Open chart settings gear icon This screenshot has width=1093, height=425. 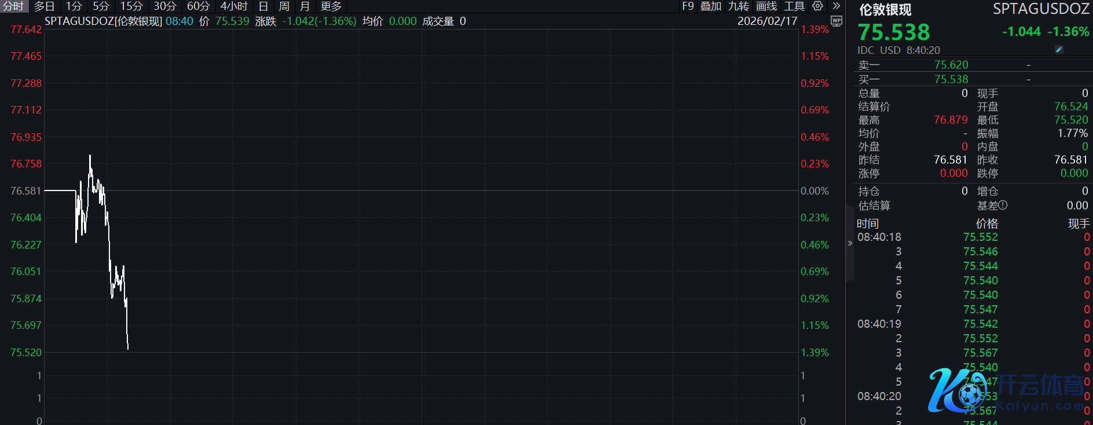pyautogui.click(x=817, y=6)
